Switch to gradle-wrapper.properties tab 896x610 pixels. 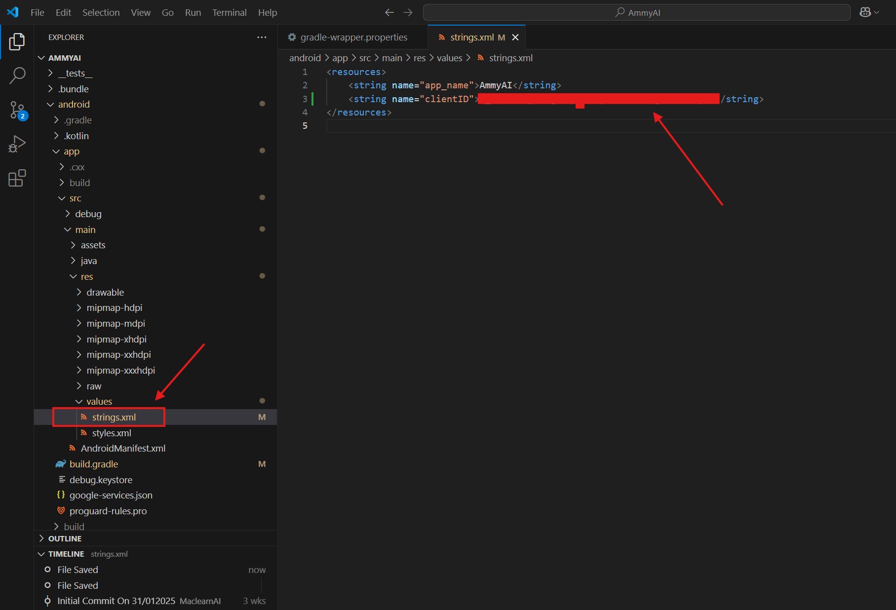[353, 38]
